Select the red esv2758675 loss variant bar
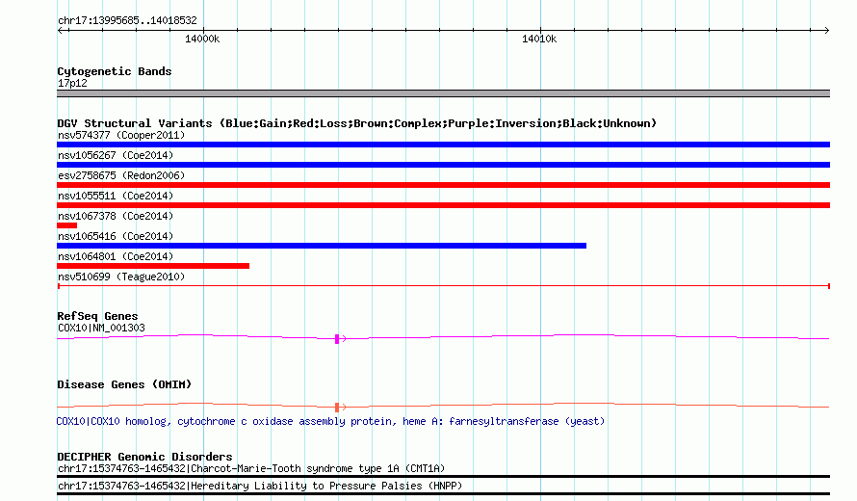Viewport: 857px width, 501px height. [443, 185]
